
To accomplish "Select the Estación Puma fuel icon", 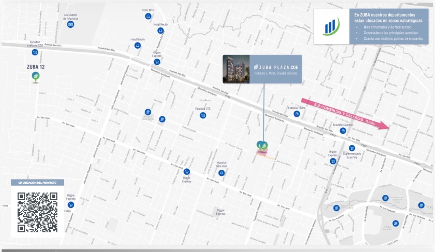I will pos(297,114).
